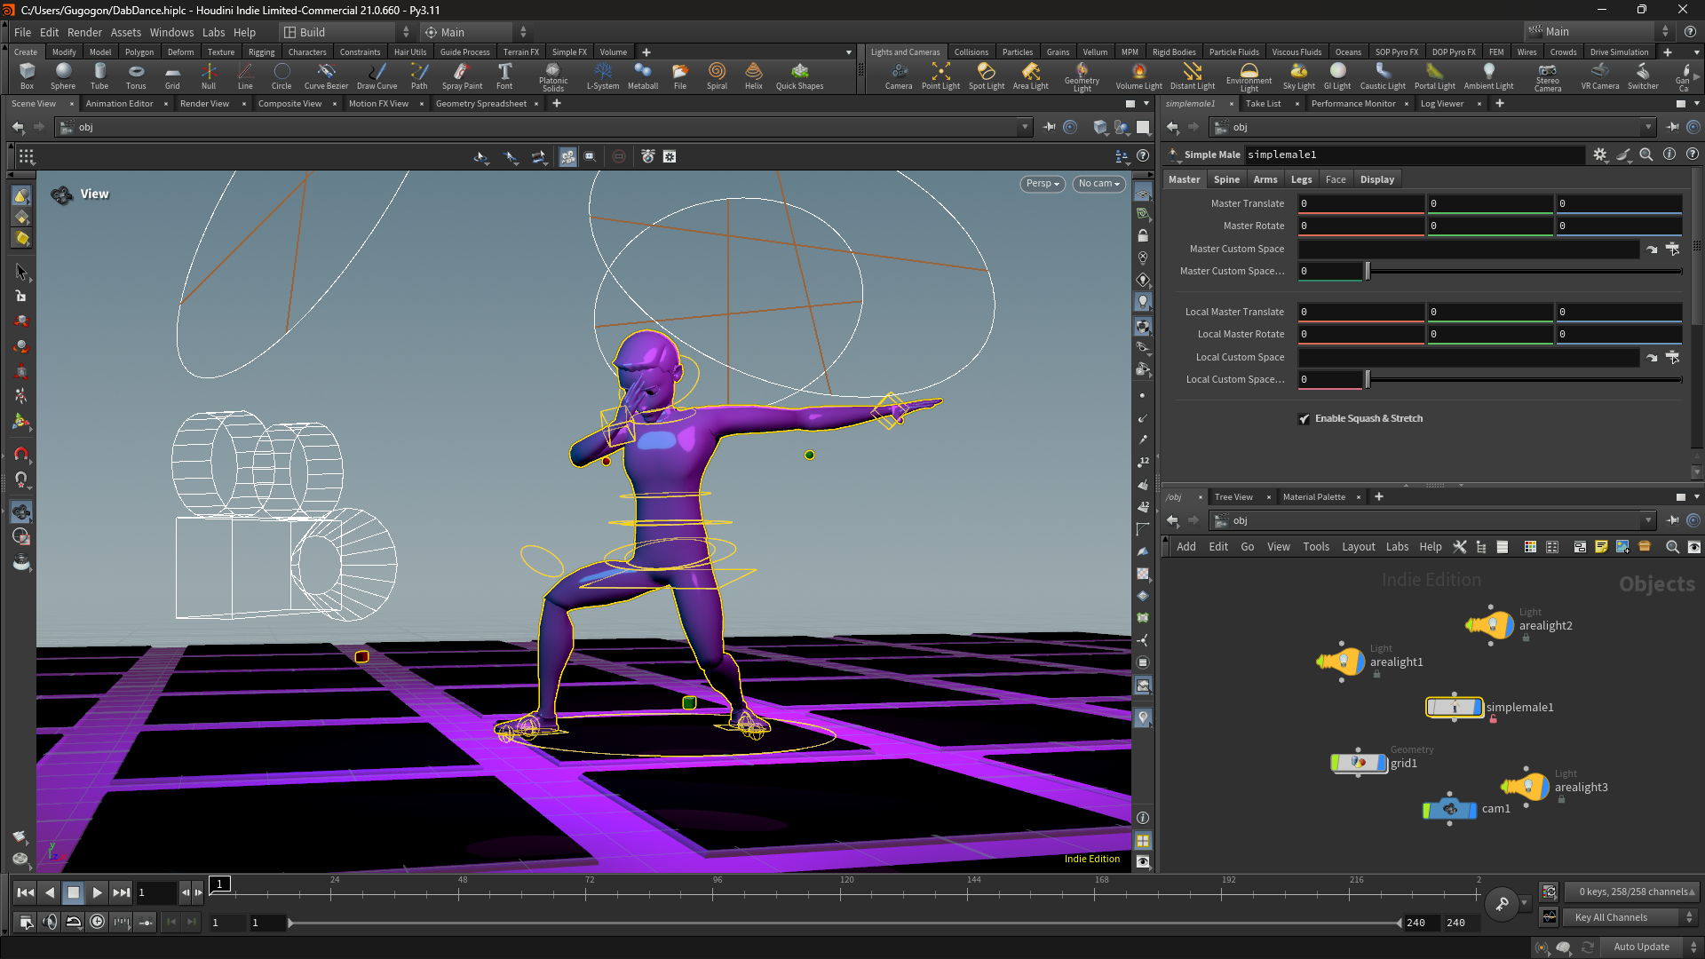
Task: Select the Torus shelf tool
Action: [x=136, y=76]
